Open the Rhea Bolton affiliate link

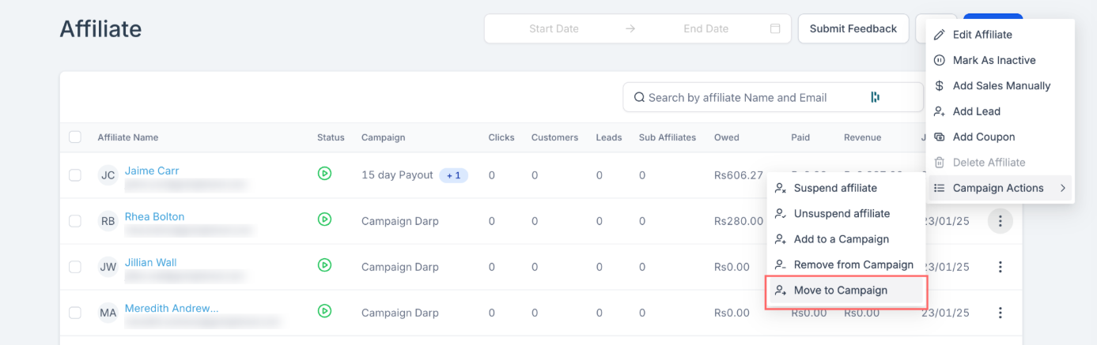tap(154, 216)
